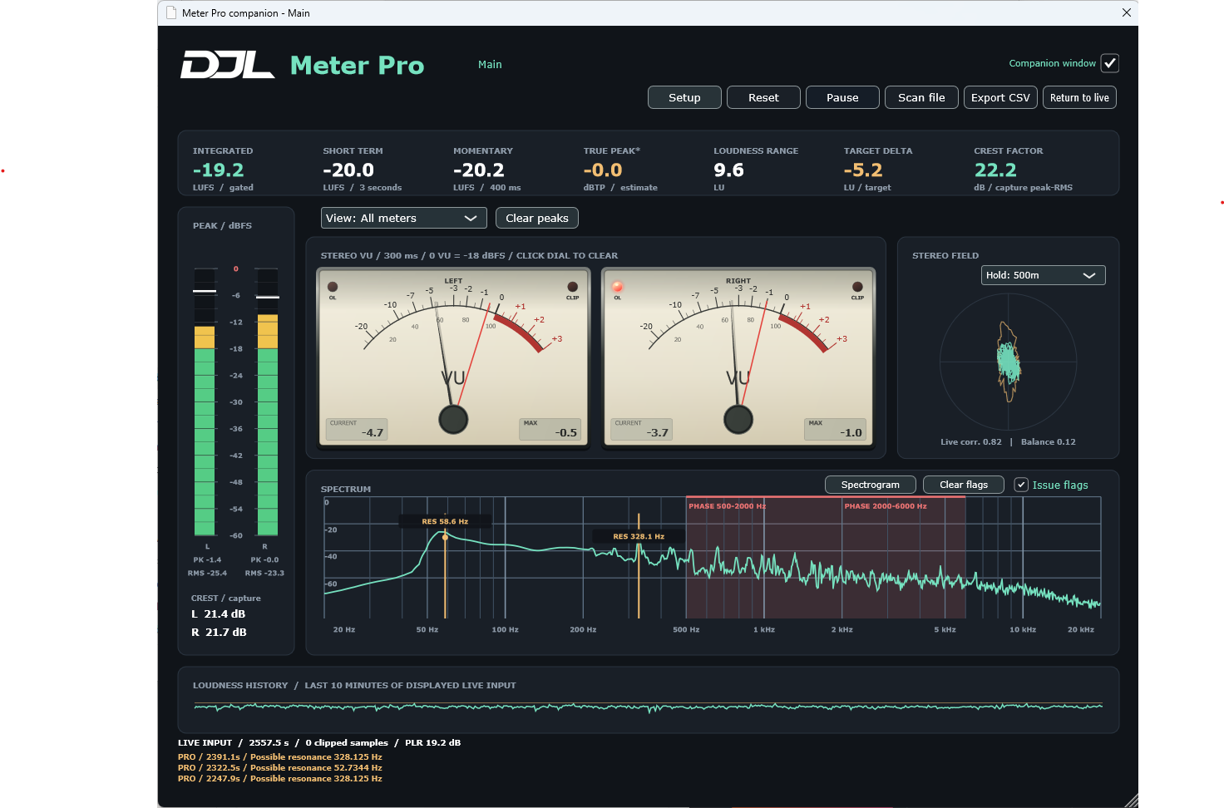Click the log entry at 2247.9s
1224x808 pixels.
tap(280, 779)
